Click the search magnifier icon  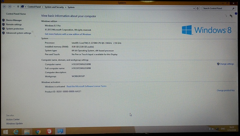point(233,9)
